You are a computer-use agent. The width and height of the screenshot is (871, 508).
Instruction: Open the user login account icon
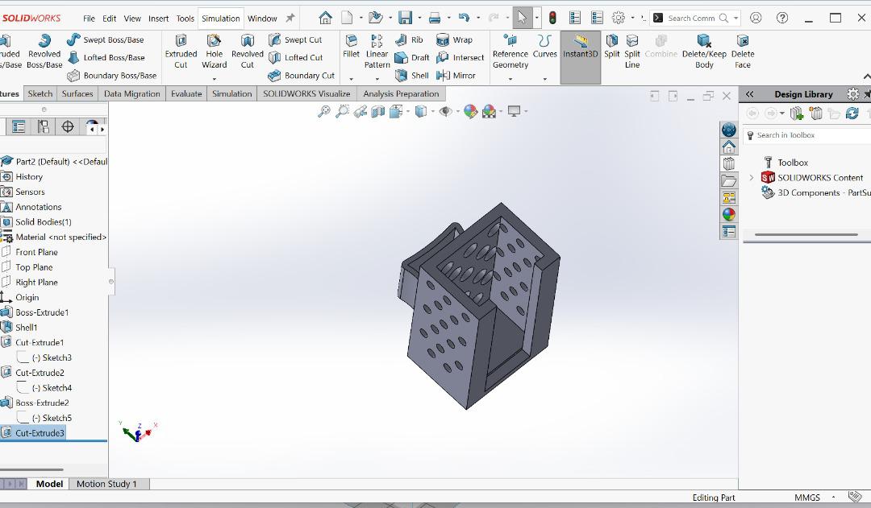click(x=756, y=18)
